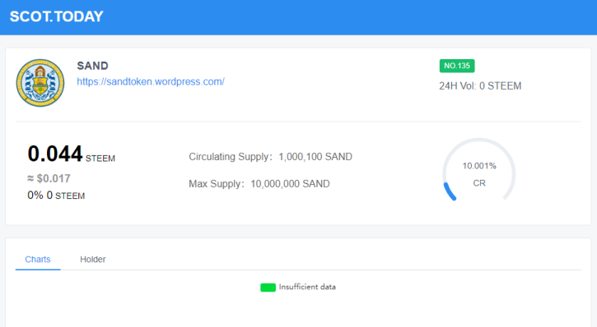Click the Insufficient data legend label
The image size is (597, 327).
[307, 287]
